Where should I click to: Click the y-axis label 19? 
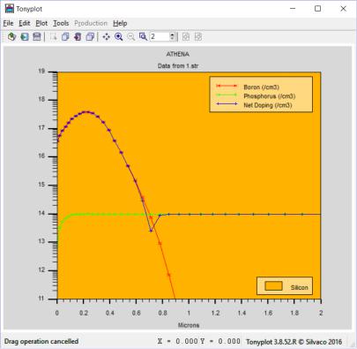click(41, 72)
